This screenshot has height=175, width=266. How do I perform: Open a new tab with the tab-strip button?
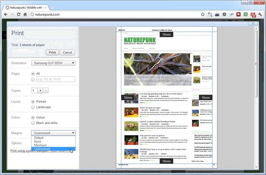[53, 8]
